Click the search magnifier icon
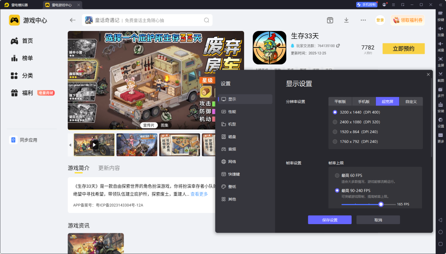This screenshot has width=446, height=254. (207, 20)
